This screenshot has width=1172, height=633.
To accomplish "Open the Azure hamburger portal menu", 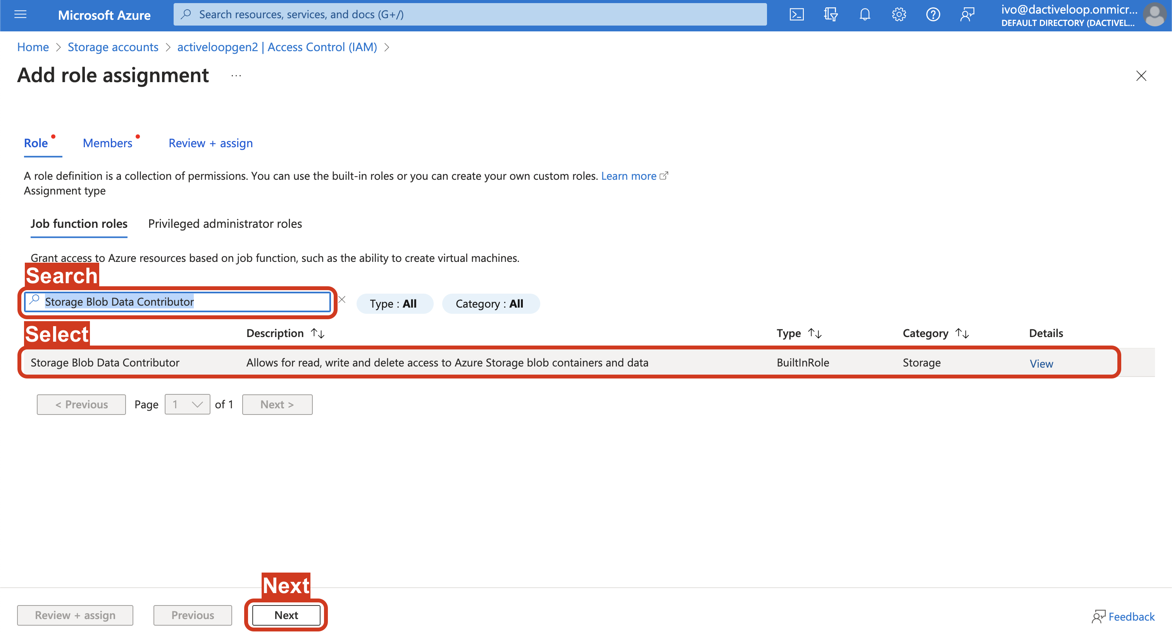I will pyautogui.click(x=21, y=15).
